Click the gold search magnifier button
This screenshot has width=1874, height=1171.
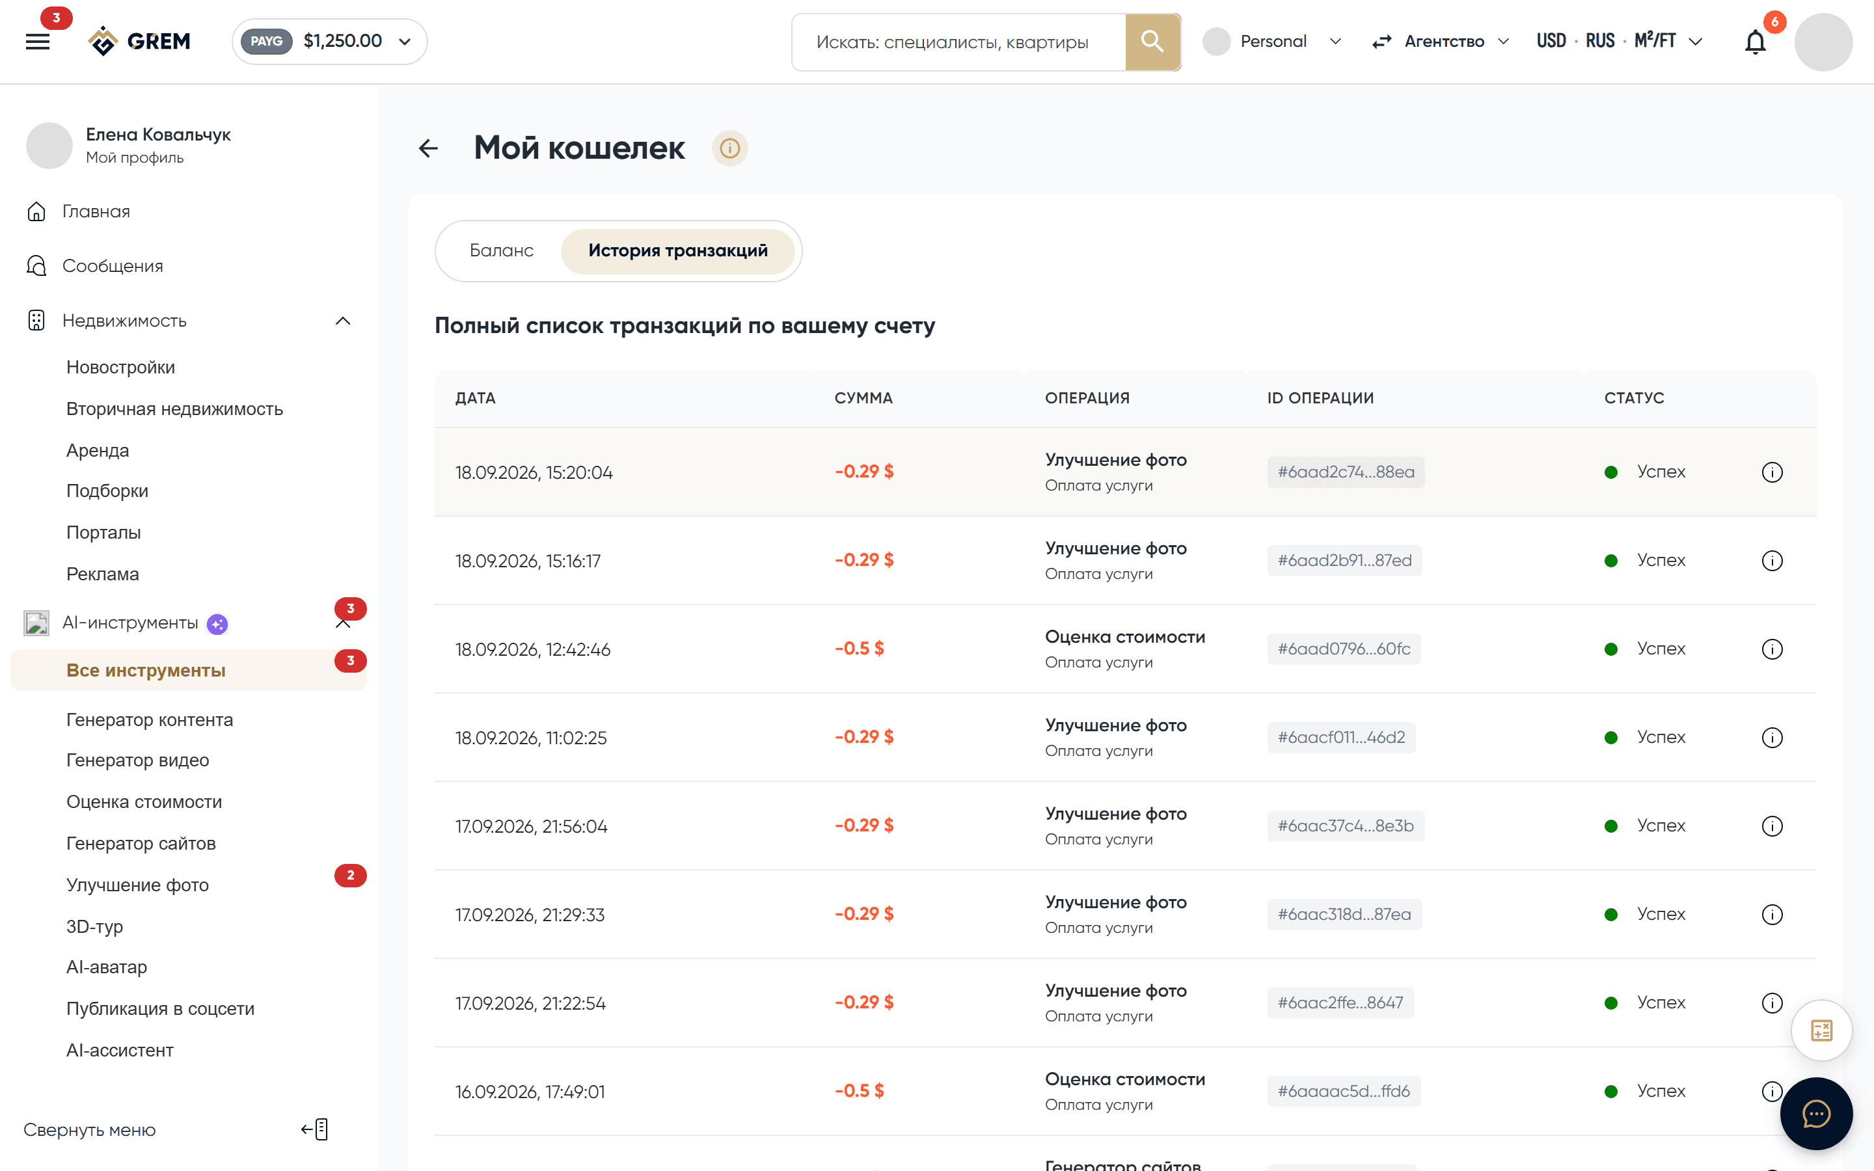coord(1152,41)
